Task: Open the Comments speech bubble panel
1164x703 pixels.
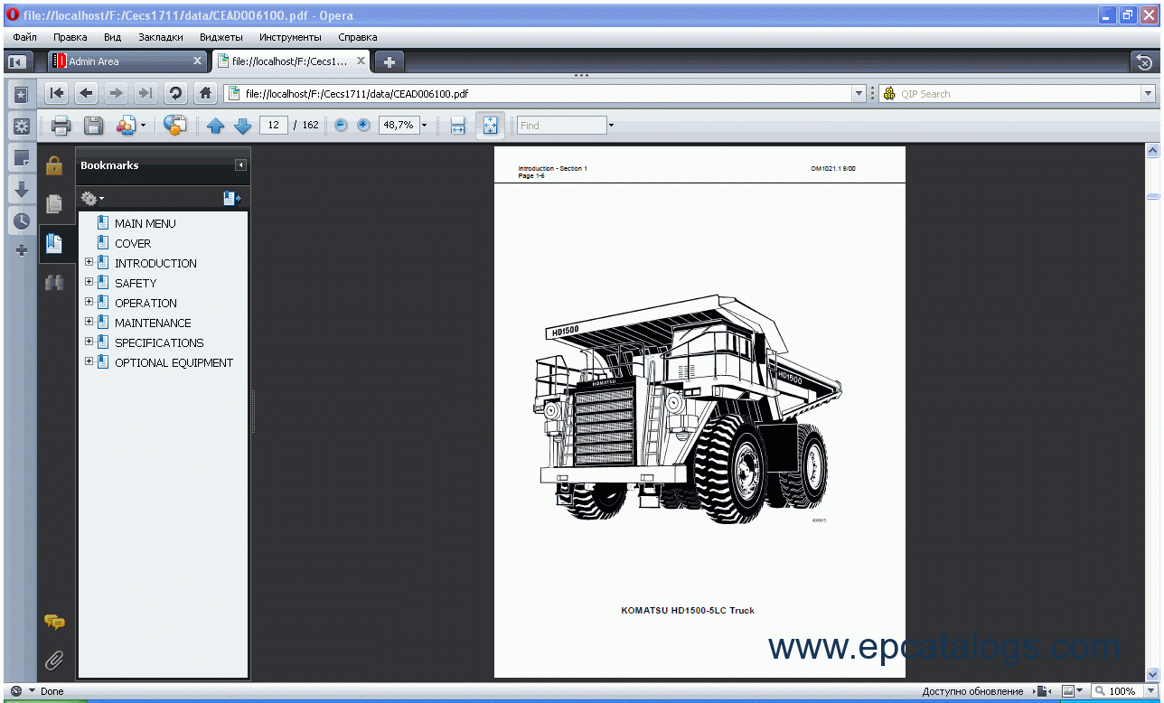Action: [x=54, y=622]
